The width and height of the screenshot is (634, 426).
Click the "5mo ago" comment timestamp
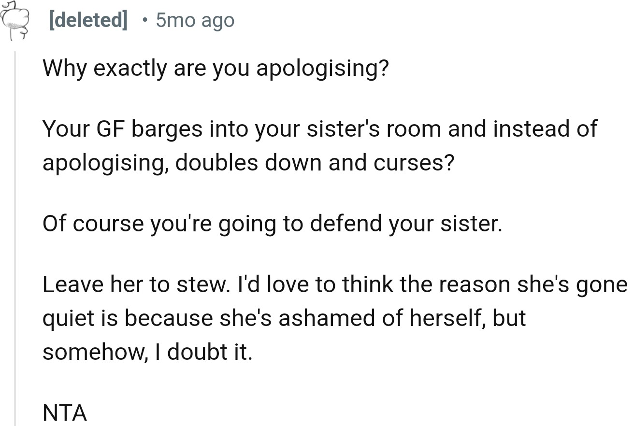click(195, 20)
